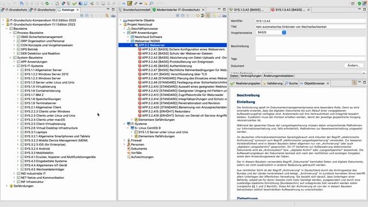
Task: Click the rightmost icon in Kataloge panel toolbar
Action: [113, 16]
